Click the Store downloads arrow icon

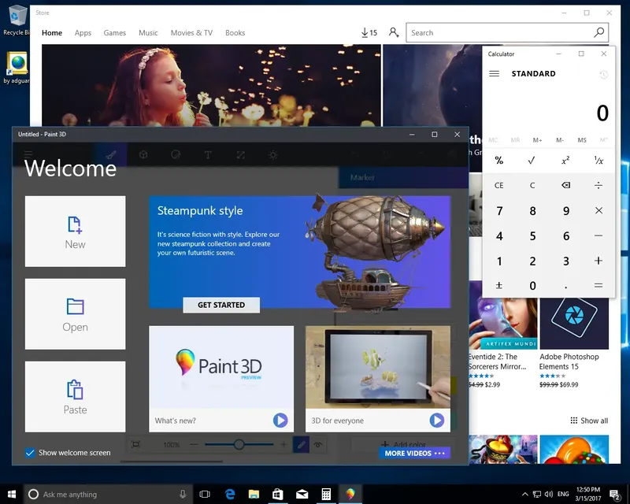pyautogui.click(x=365, y=32)
